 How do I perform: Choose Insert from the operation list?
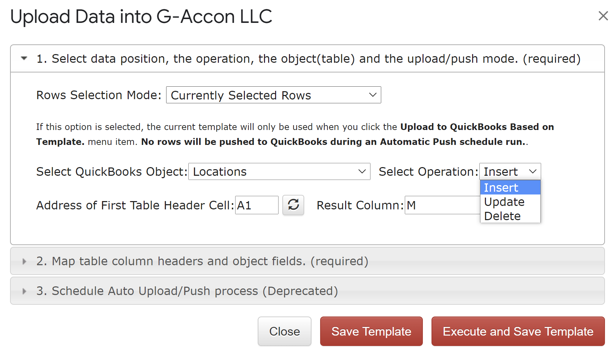510,188
